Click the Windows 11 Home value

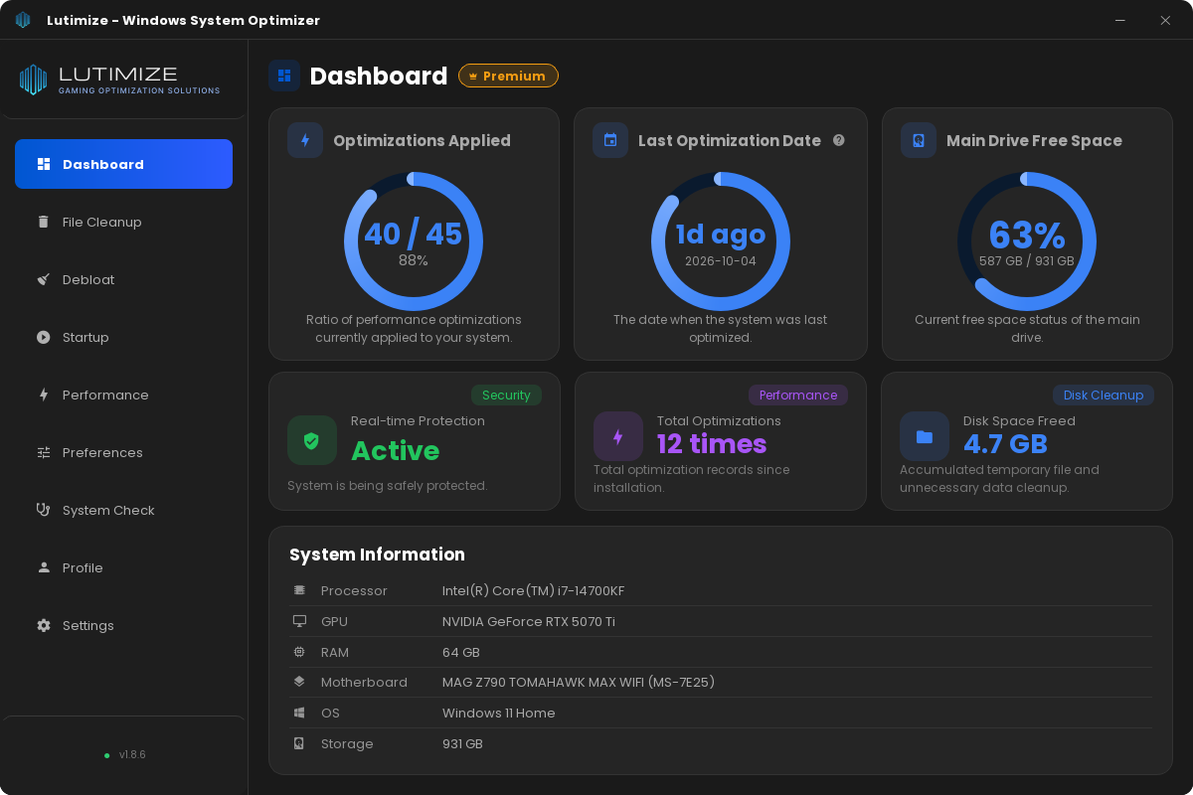pos(499,713)
